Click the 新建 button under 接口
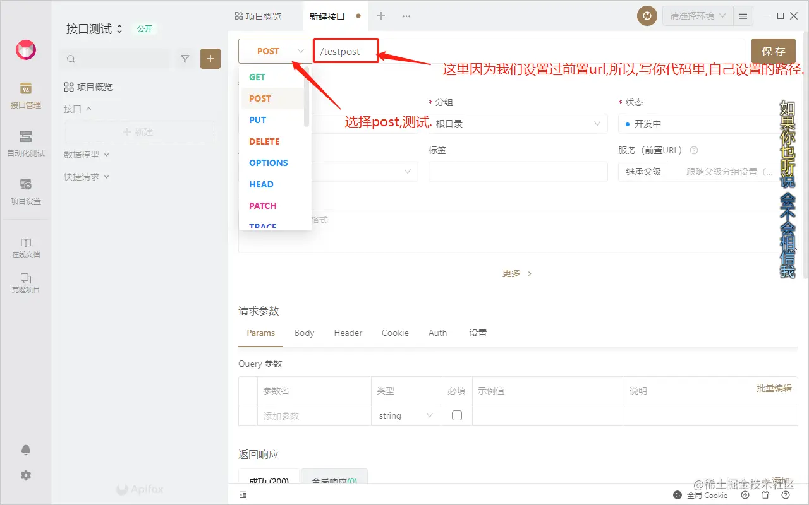 pyautogui.click(x=139, y=132)
